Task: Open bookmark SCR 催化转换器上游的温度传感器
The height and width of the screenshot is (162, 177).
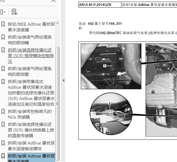Action: click(31, 130)
